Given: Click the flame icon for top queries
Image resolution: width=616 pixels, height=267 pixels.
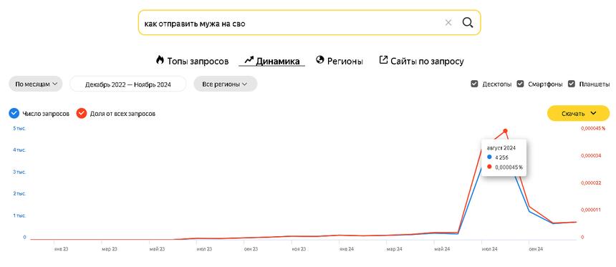Looking at the screenshot, I should [x=160, y=60].
